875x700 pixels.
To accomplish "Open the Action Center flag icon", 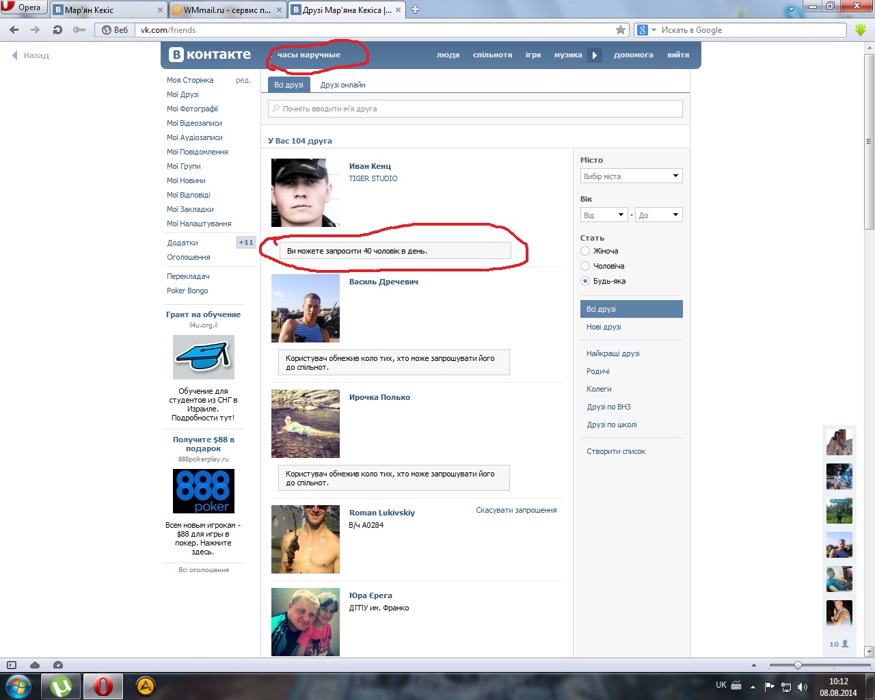I will point(770,687).
